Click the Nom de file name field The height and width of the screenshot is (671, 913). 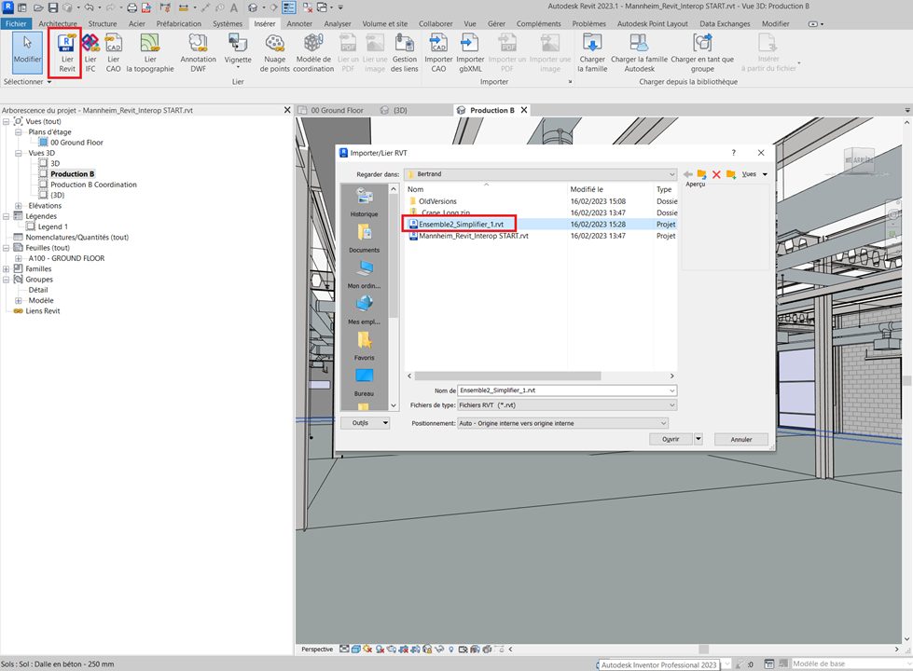(567, 390)
